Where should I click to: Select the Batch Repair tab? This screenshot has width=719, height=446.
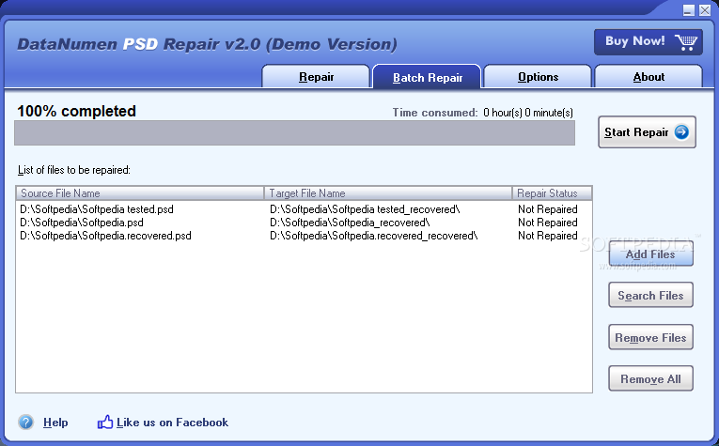pos(427,77)
